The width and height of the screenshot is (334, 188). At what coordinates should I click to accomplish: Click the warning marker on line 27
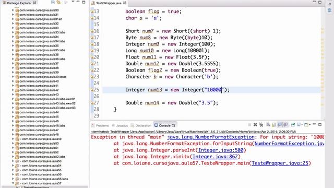coord(92,103)
